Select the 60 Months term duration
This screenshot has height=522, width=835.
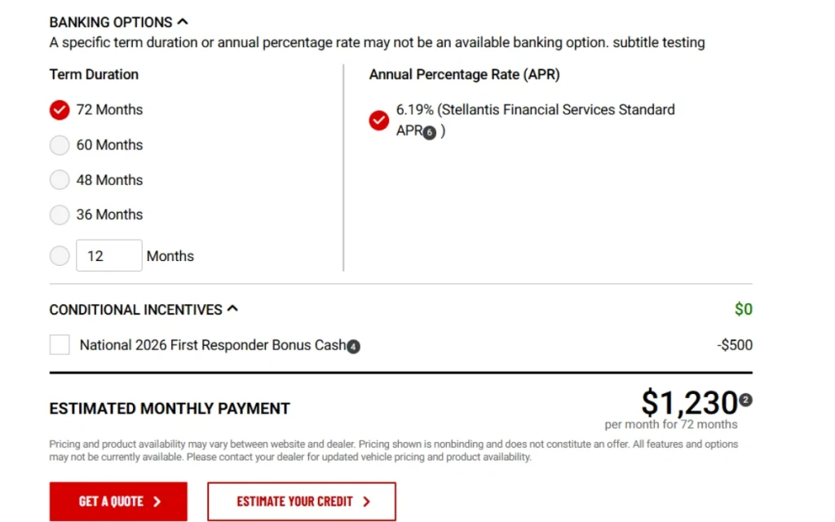59,144
